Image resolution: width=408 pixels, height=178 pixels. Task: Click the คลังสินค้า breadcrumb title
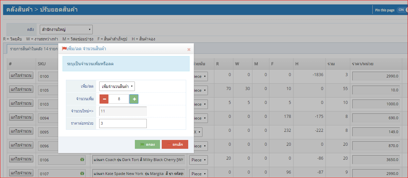[19, 10]
